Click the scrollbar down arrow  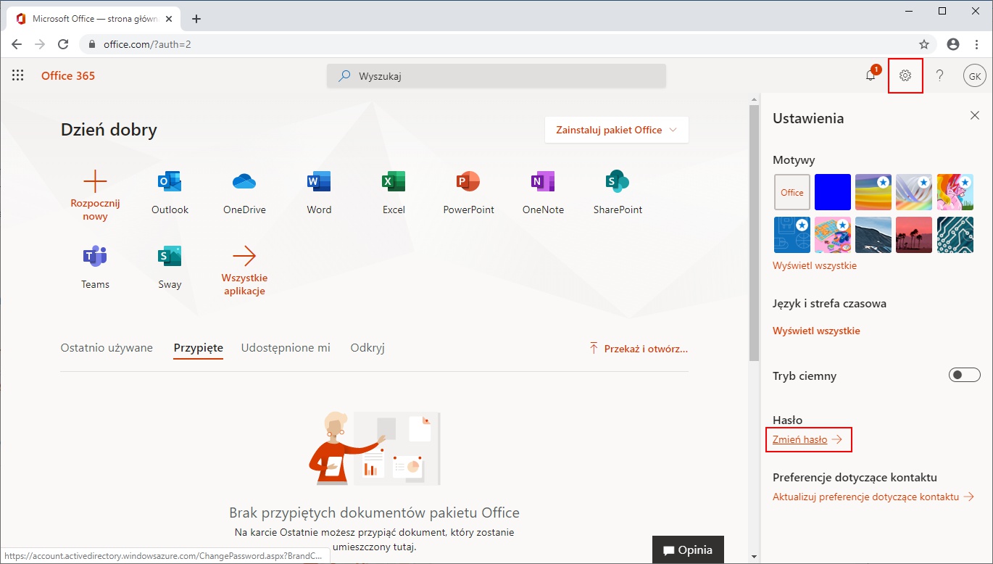(x=754, y=557)
